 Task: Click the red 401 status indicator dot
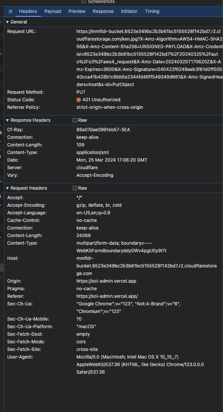(x=78, y=99)
